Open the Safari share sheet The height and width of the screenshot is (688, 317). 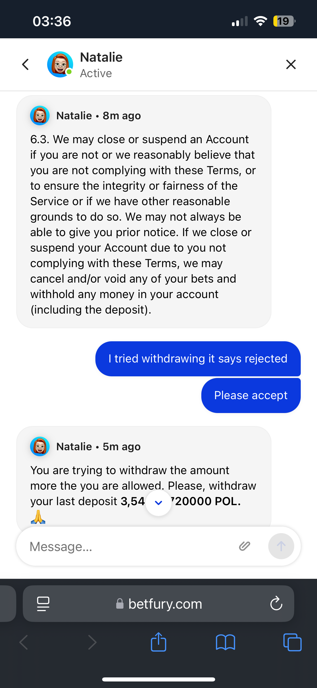pyautogui.click(x=158, y=642)
